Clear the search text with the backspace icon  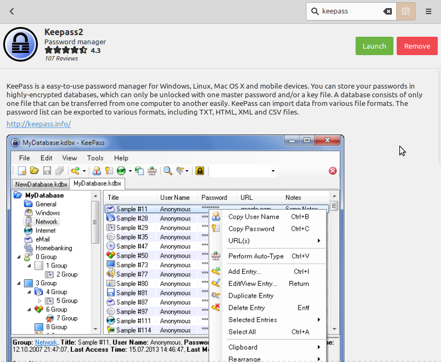387,11
